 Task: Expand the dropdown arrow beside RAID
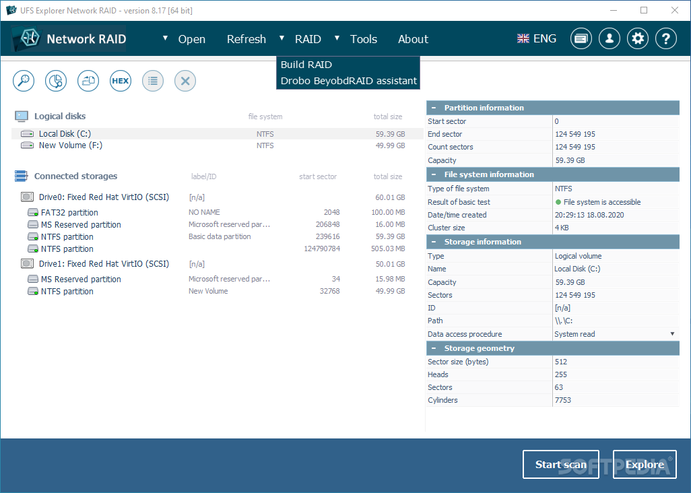[x=282, y=38]
